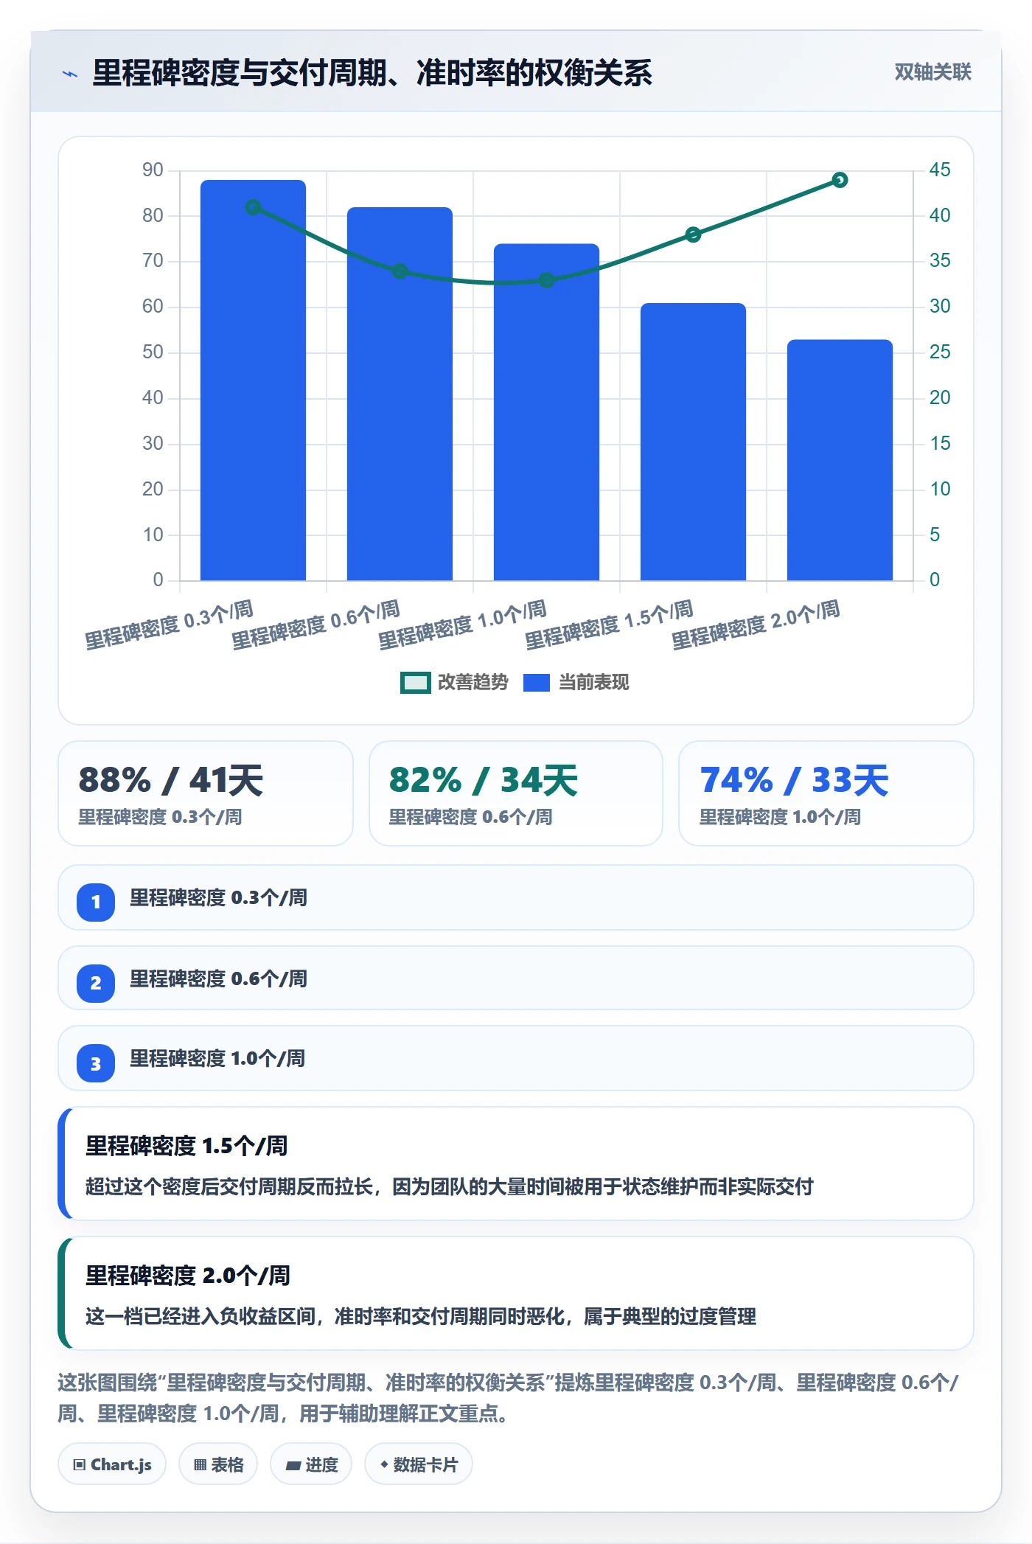The image size is (1032, 1544).
Task: Open the 74% / 33天 data card
Action: pos(826,793)
